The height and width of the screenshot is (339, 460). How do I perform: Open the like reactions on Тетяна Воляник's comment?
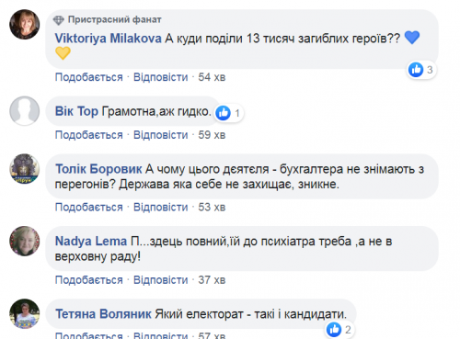tap(339, 330)
